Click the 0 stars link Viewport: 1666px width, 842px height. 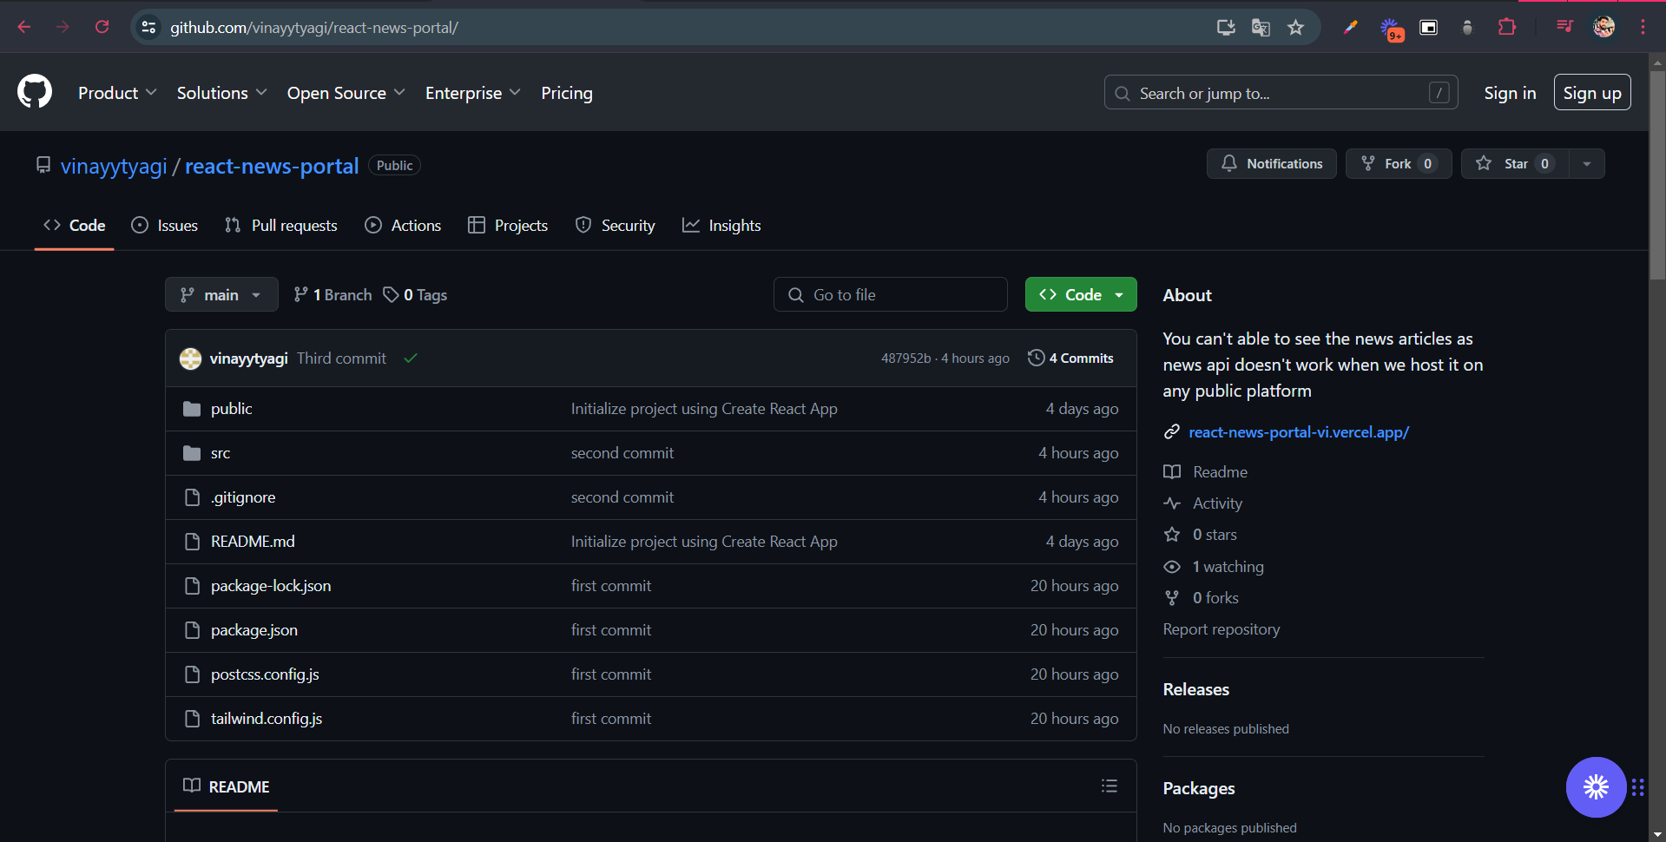(x=1201, y=534)
